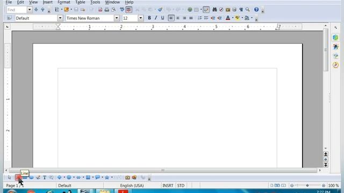Open the Format menu
This screenshot has height=193, width=344.
64,2
